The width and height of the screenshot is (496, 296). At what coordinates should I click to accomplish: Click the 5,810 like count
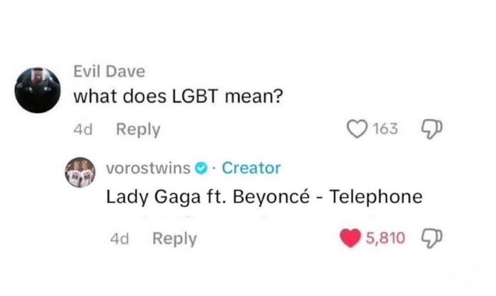point(385,239)
